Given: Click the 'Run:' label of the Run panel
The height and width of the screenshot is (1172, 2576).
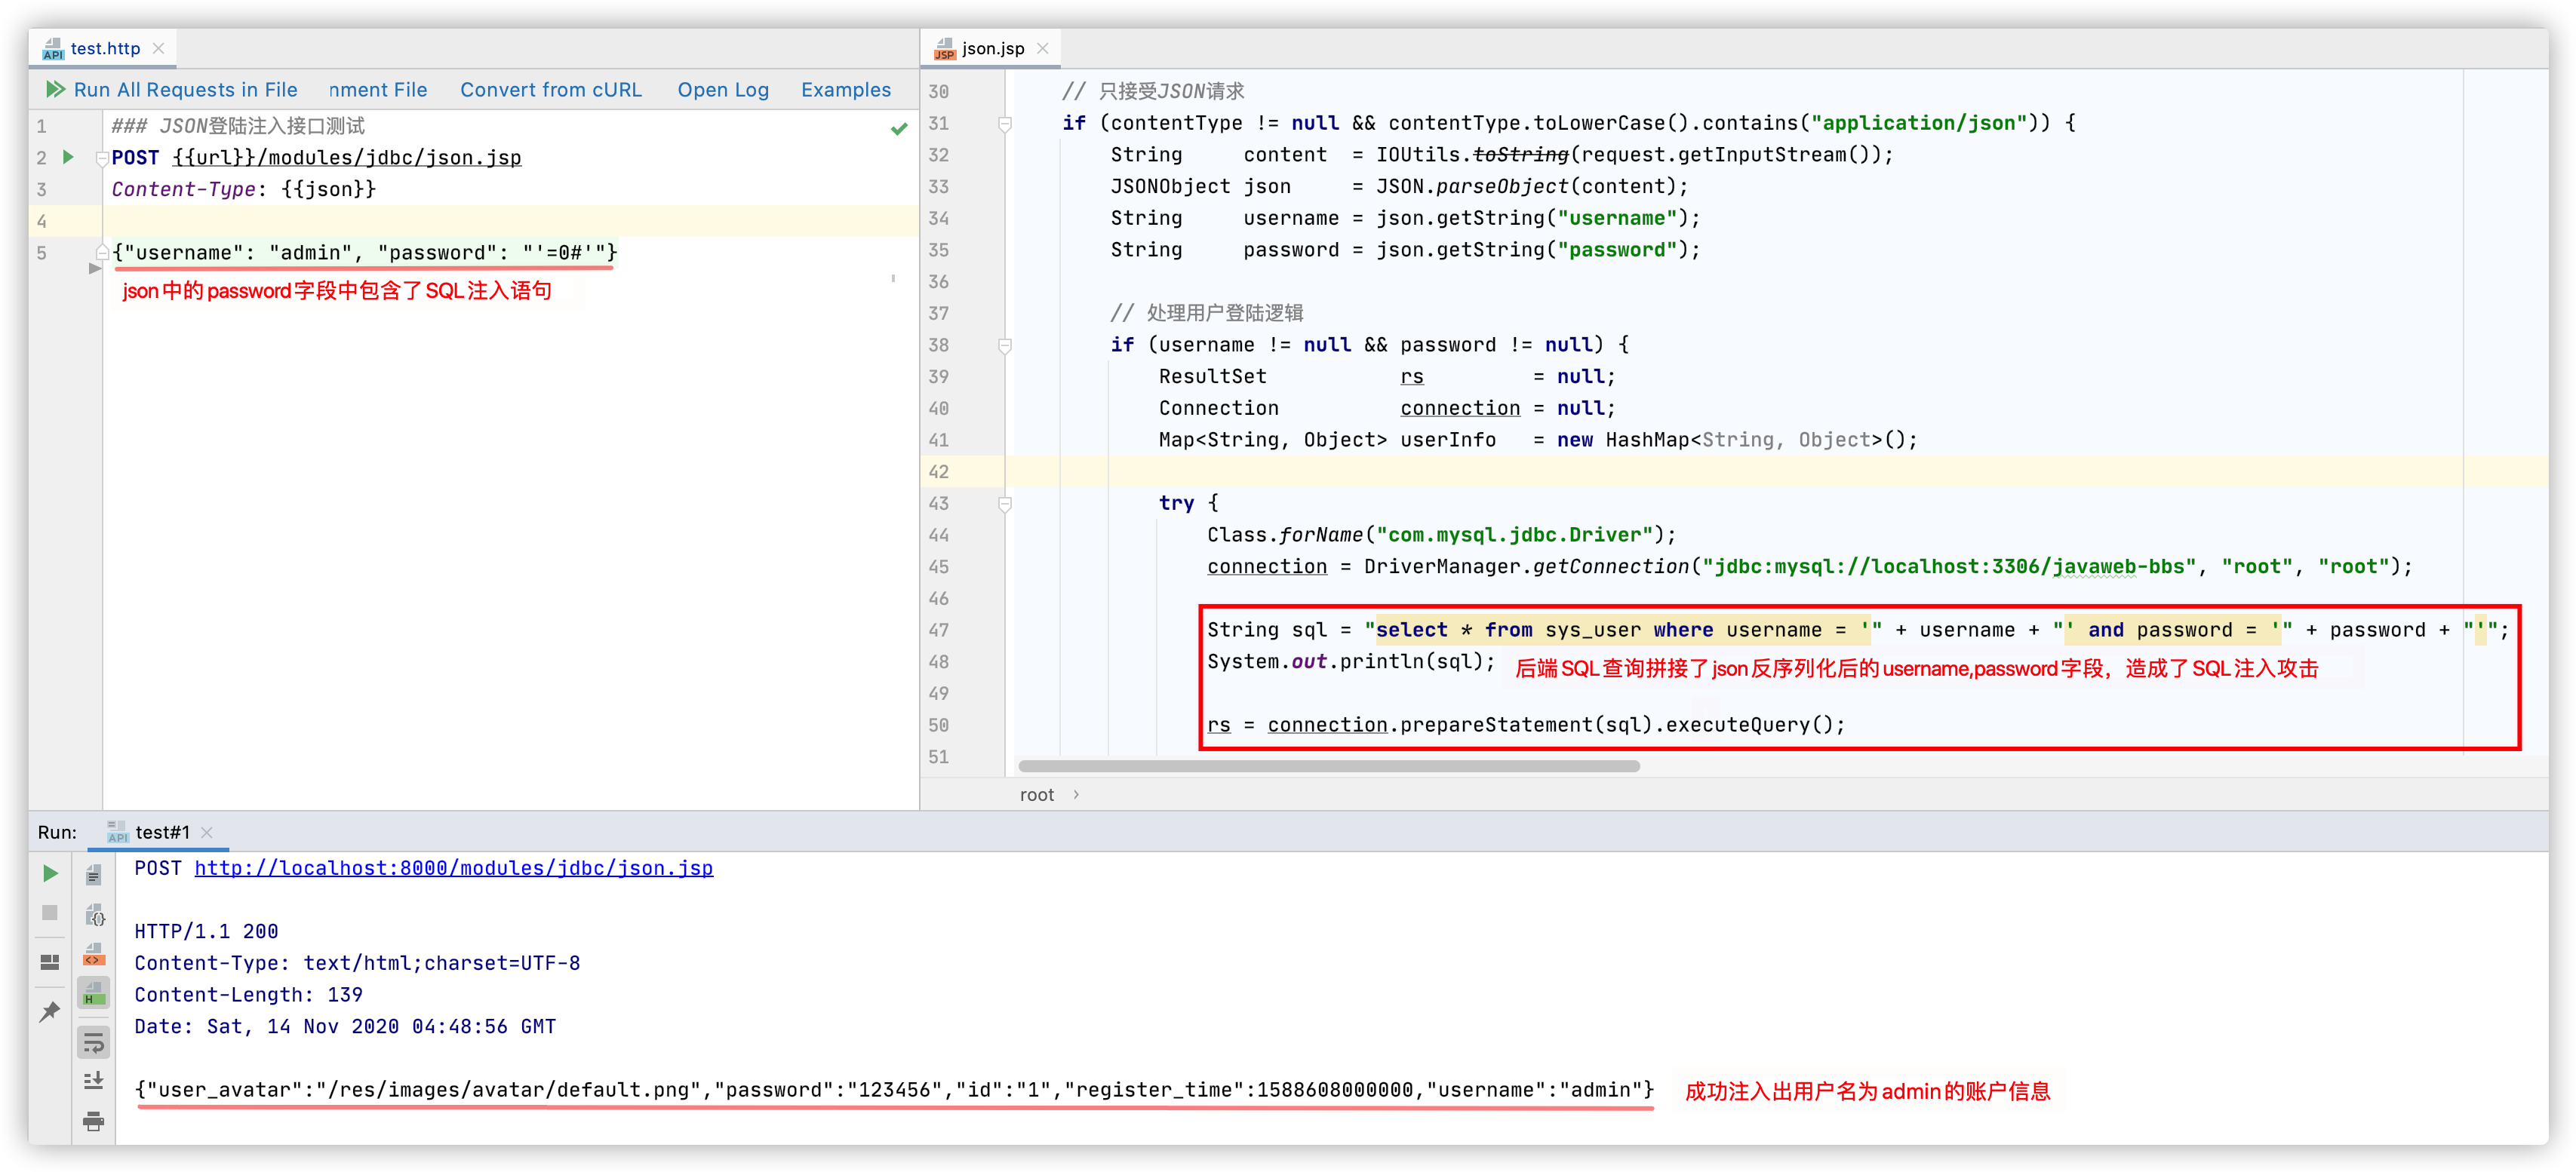Looking at the screenshot, I should [57, 833].
